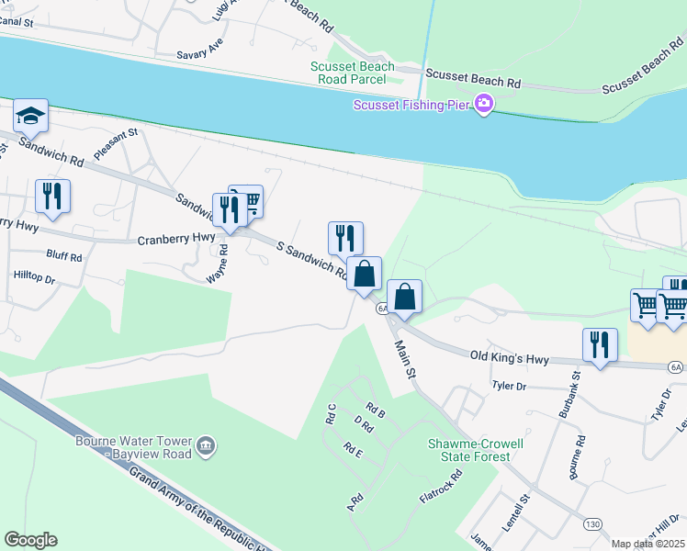Image resolution: width=687 pixels, height=551 pixels.
Task: Click the school graduation cap marker
Action: tap(30, 116)
